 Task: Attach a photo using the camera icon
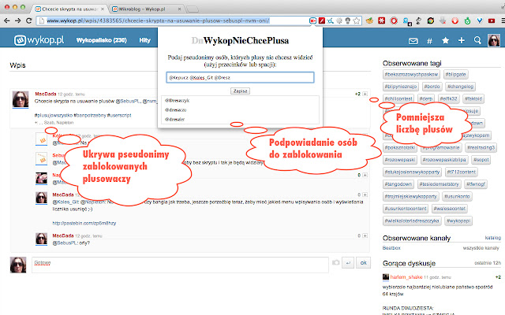(x=335, y=262)
